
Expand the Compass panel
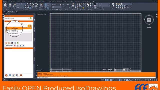click(48, 10)
